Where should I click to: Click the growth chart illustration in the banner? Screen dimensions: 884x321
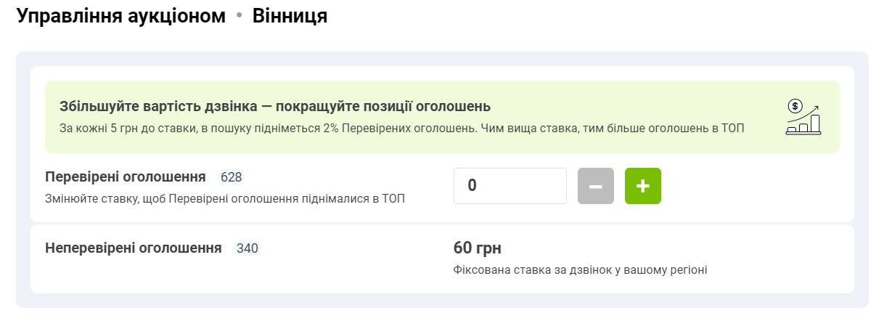pyautogui.click(x=803, y=117)
